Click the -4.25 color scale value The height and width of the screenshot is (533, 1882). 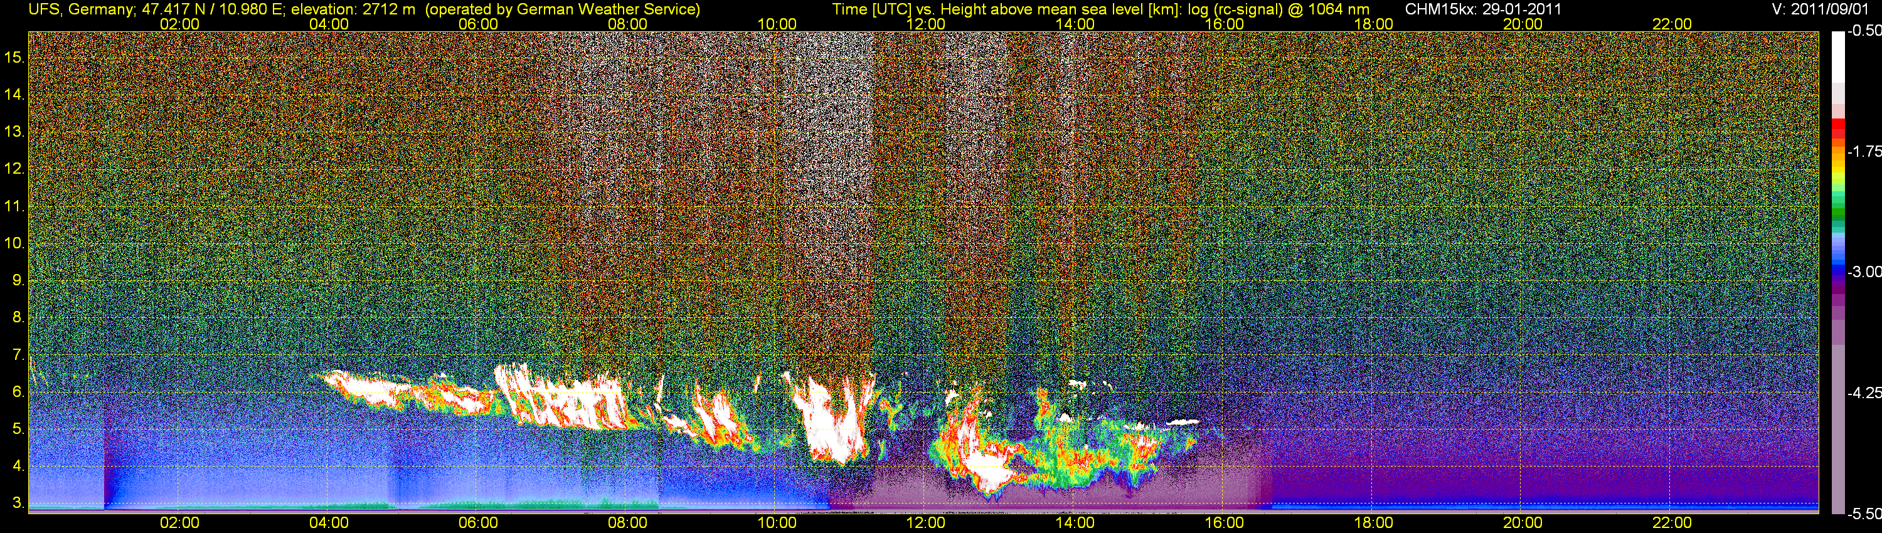1864,393
